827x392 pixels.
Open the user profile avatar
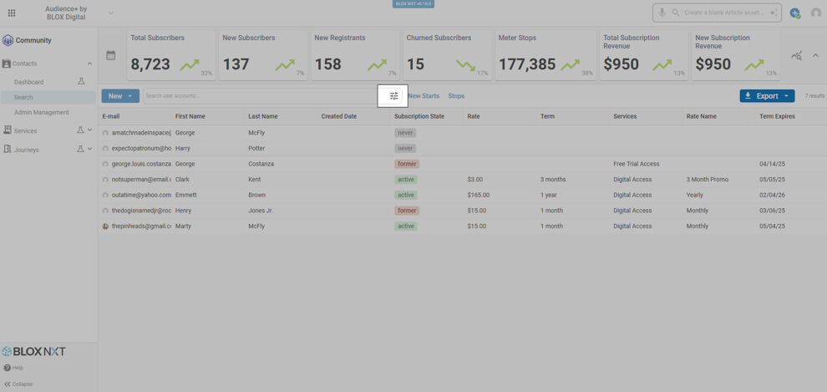816,13
